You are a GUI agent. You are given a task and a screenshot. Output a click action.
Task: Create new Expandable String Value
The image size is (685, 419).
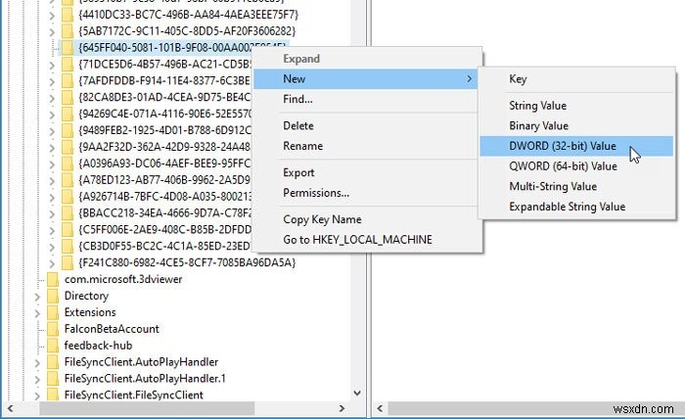pos(576,207)
